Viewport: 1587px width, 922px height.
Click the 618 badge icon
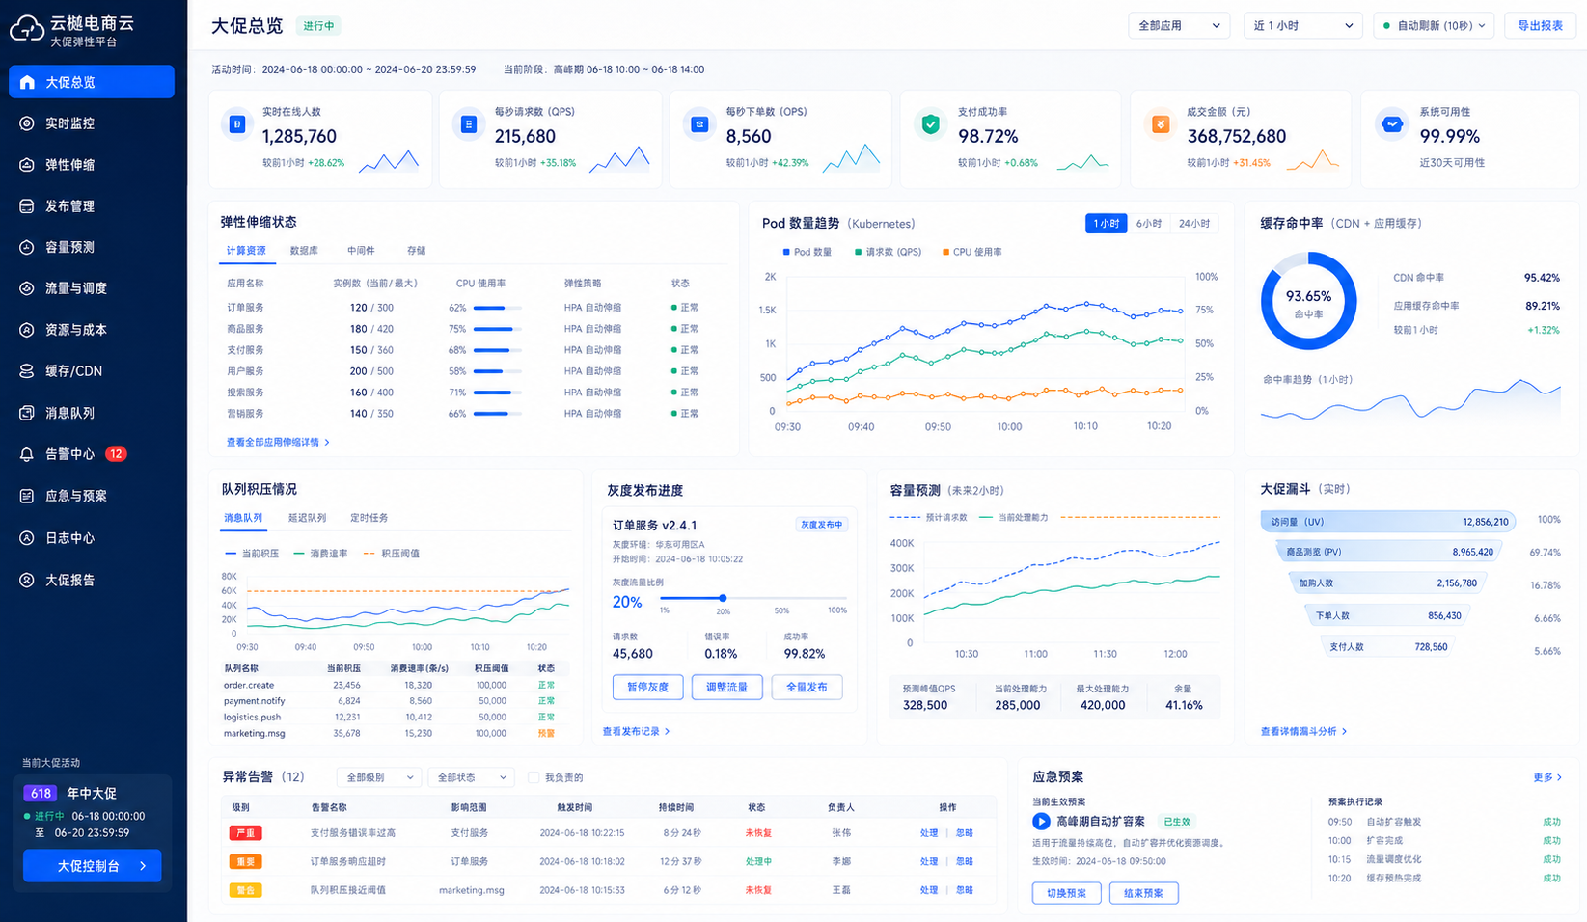41,793
